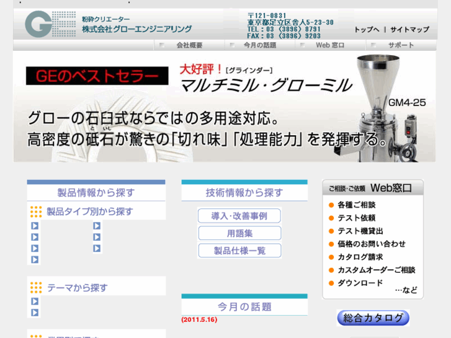Click the テーマから探す heading

point(78,288)
